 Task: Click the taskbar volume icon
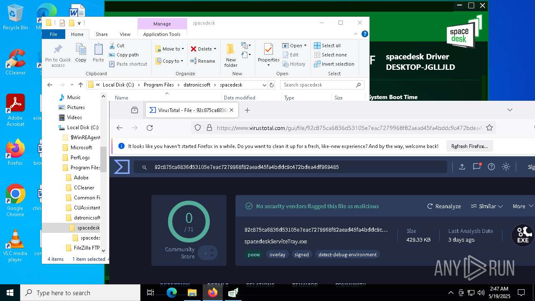click(x=481, y=293)
